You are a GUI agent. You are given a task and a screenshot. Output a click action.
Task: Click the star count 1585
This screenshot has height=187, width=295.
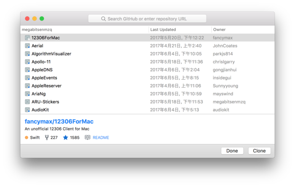[75, 138]
